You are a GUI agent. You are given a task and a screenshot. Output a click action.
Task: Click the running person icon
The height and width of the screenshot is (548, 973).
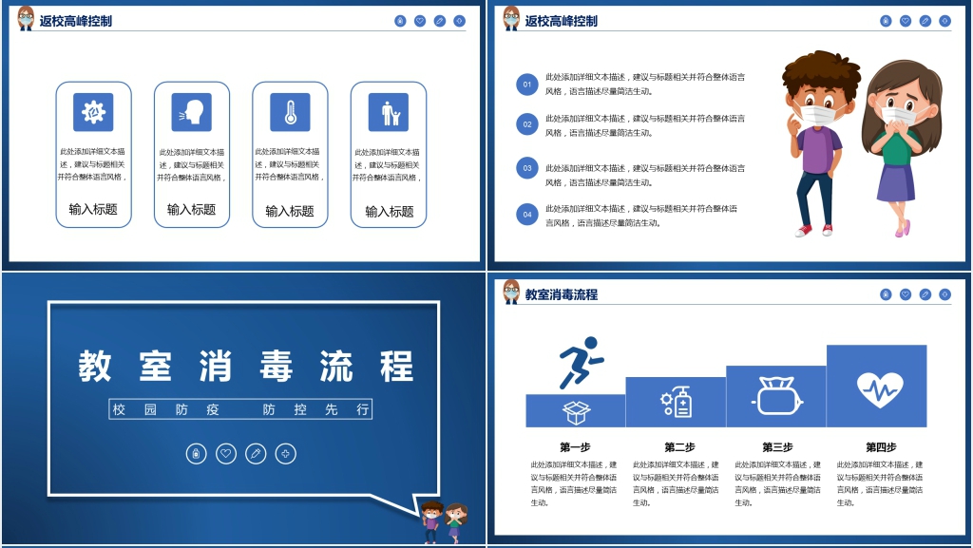[580, 363]
